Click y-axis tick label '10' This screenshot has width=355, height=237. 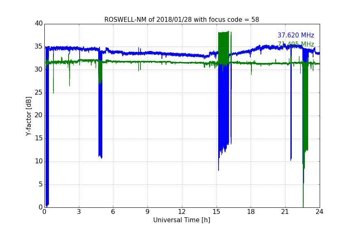[x=39, y=161]
